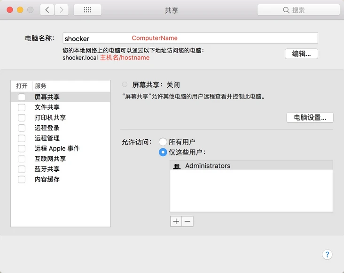Select the 远程管理 service label
This screenshot has width=344, height=273.
[x=47, y=138]
